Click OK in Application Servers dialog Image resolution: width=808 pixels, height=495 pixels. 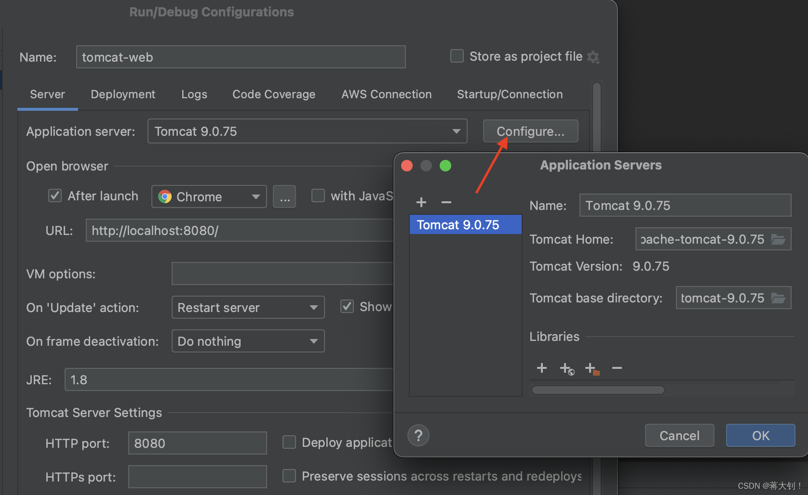click(761, 435)
